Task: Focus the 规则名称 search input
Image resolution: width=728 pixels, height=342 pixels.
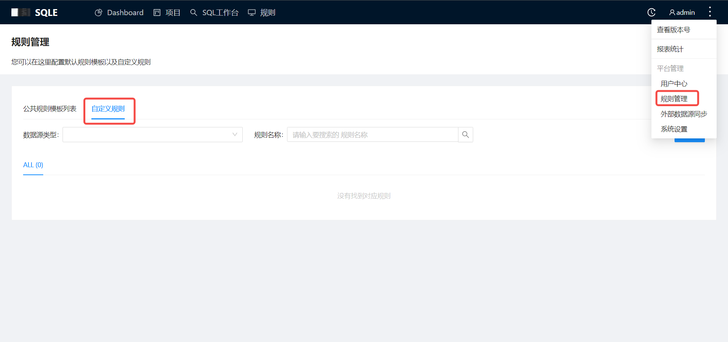Action: coord(373,135)
